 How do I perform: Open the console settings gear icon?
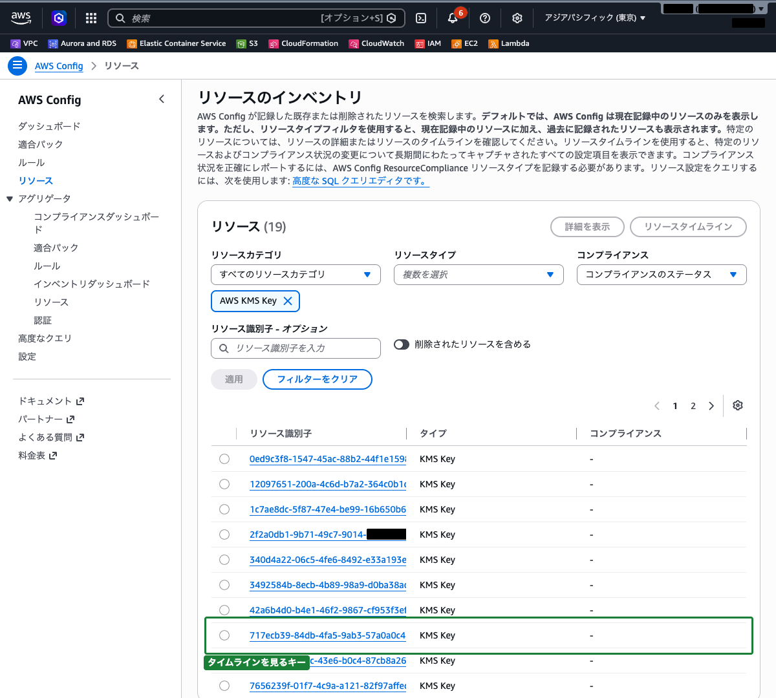(x=517, y=18)
